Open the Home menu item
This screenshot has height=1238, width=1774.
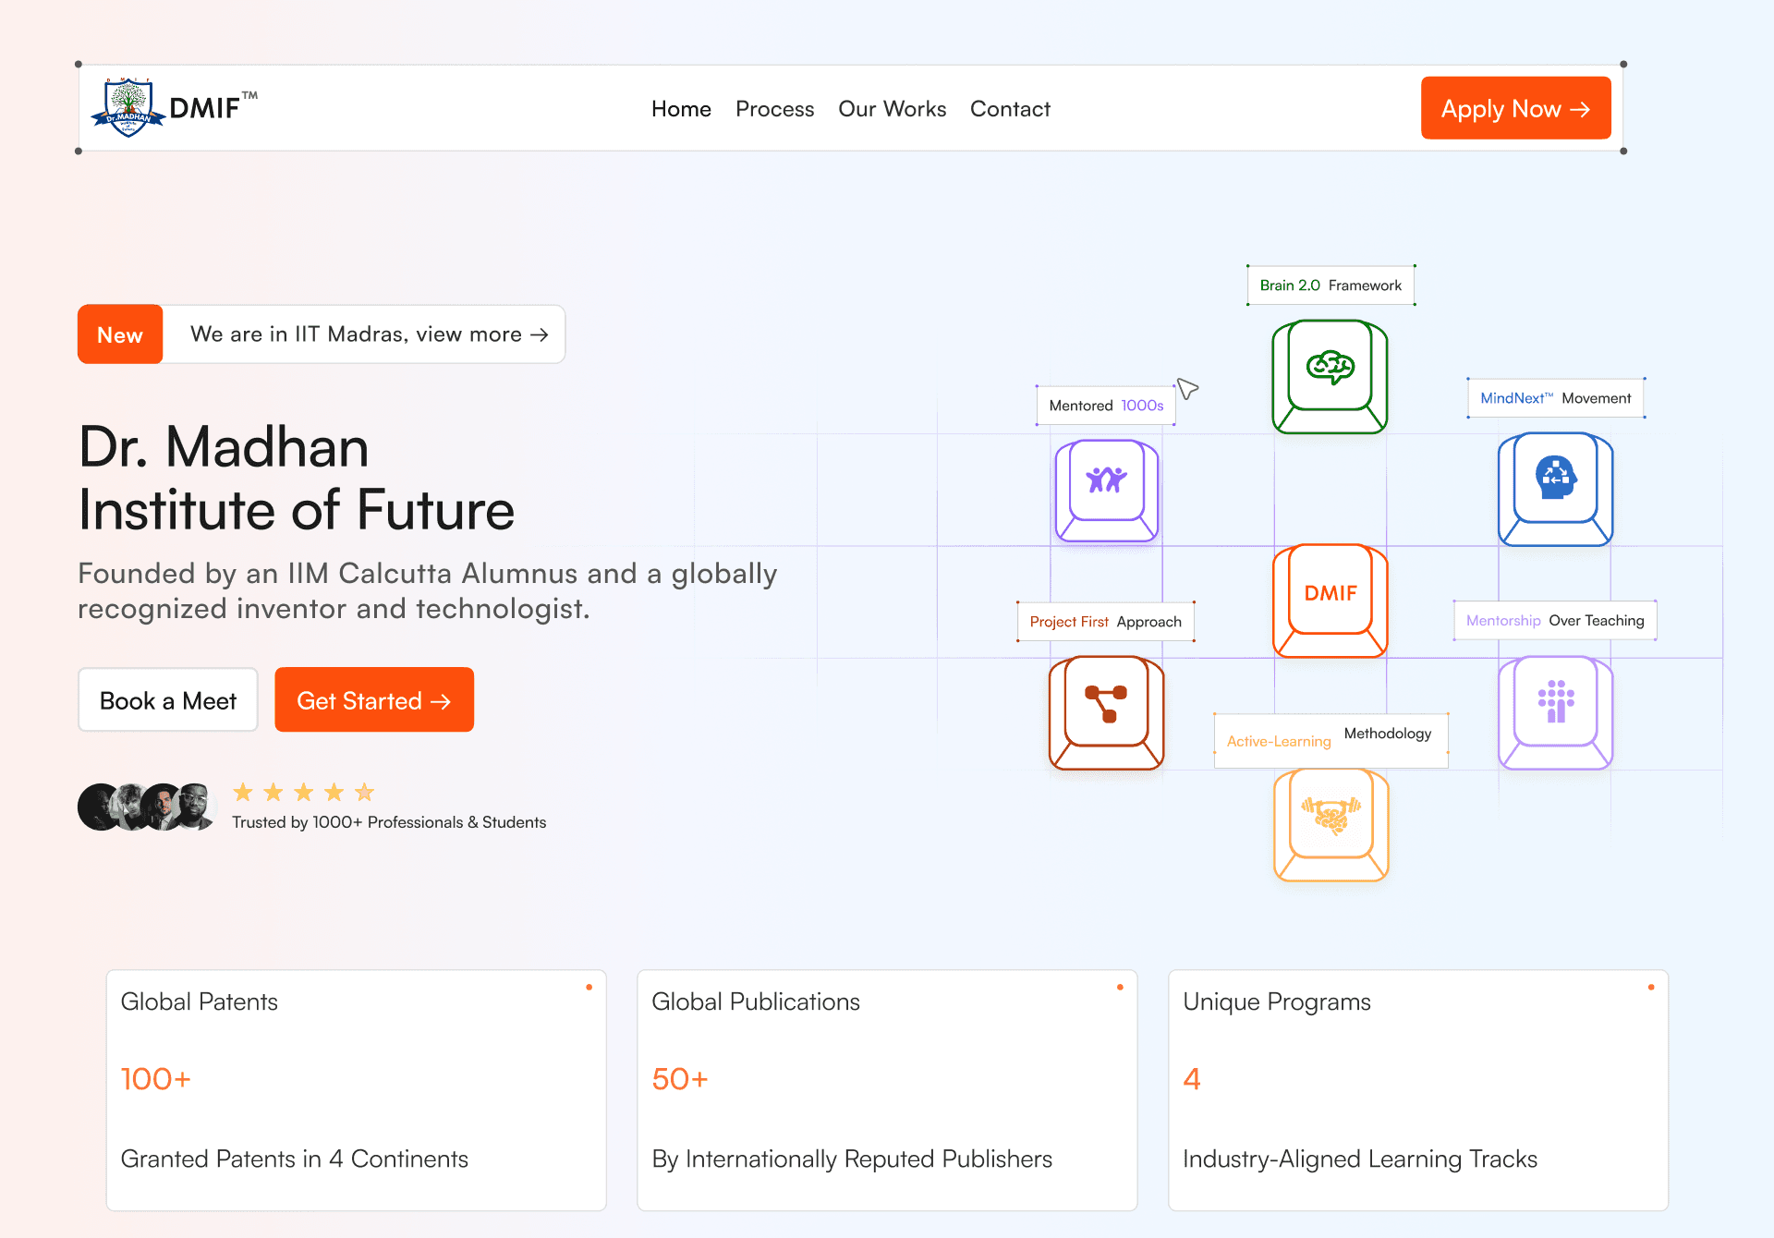[681, 109]
